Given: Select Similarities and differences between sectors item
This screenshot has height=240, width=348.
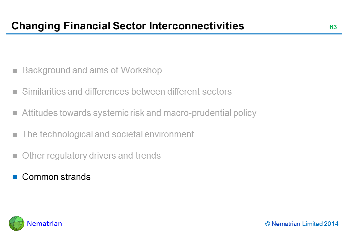Looking at the screenshot, I should click(127, 92).
